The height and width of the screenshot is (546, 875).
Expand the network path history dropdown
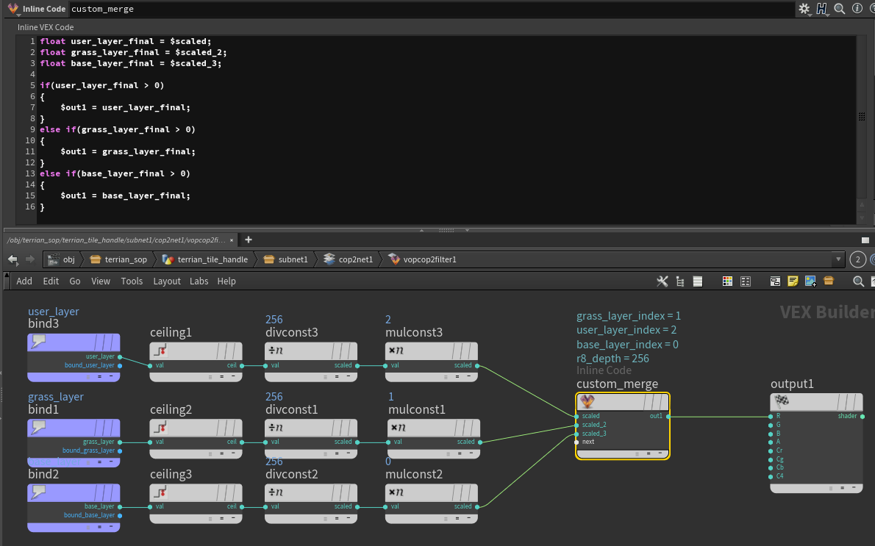pyautogui.click(x=838, y=259)
